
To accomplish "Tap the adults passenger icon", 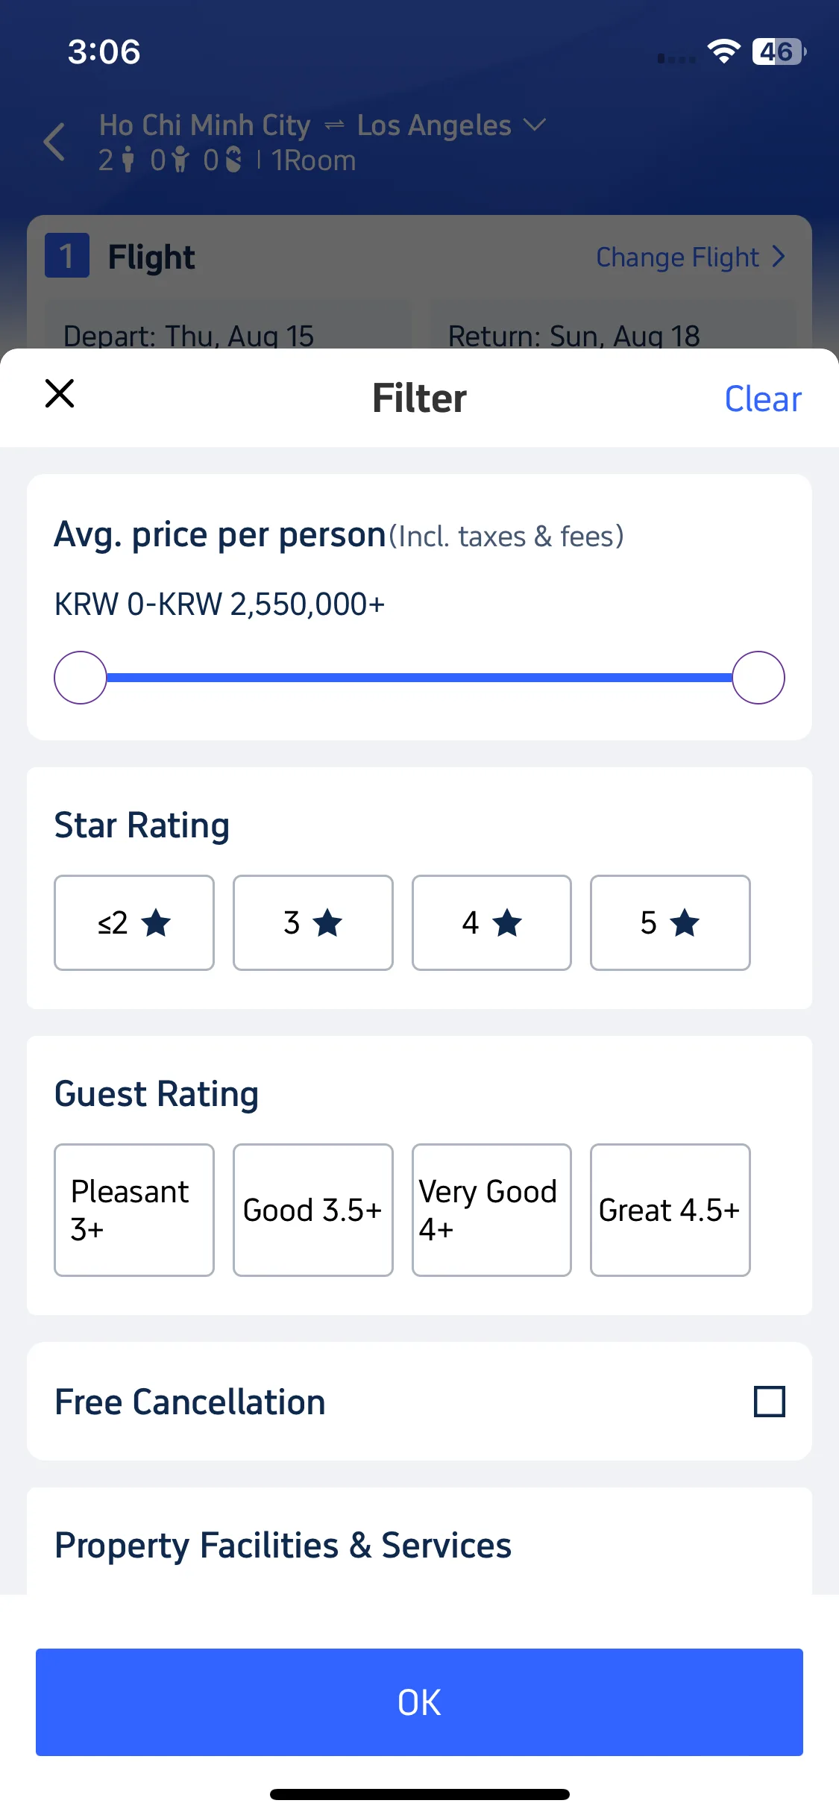I will [x=128, y=160].
